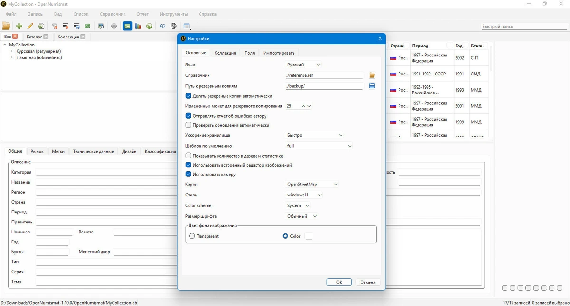Switch to the Коллекция settings tab

(x=225, y=53)
